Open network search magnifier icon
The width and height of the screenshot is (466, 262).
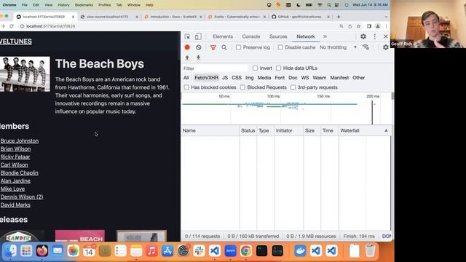(x=224, y=47)
